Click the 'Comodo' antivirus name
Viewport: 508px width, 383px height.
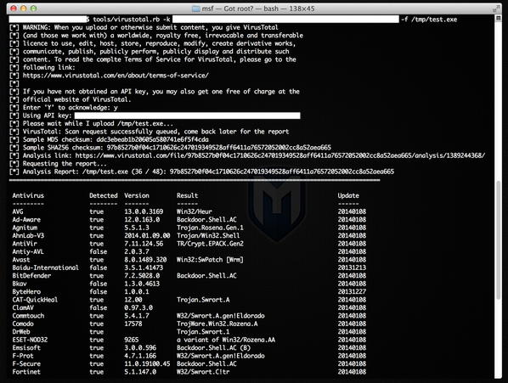tap(23, 324)
